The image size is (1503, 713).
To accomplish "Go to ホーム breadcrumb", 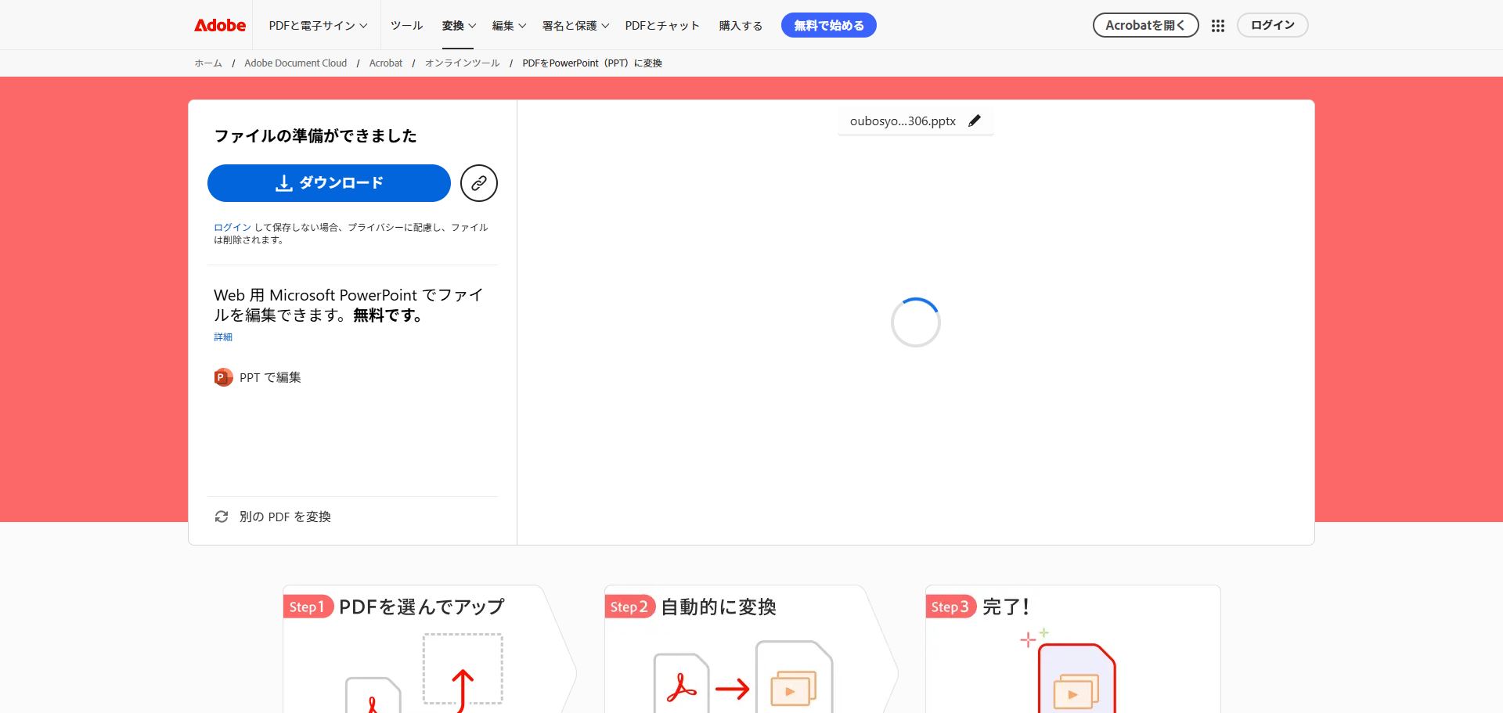I will tap(208, 63).
